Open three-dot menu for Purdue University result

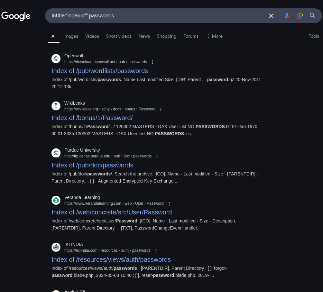157,156
